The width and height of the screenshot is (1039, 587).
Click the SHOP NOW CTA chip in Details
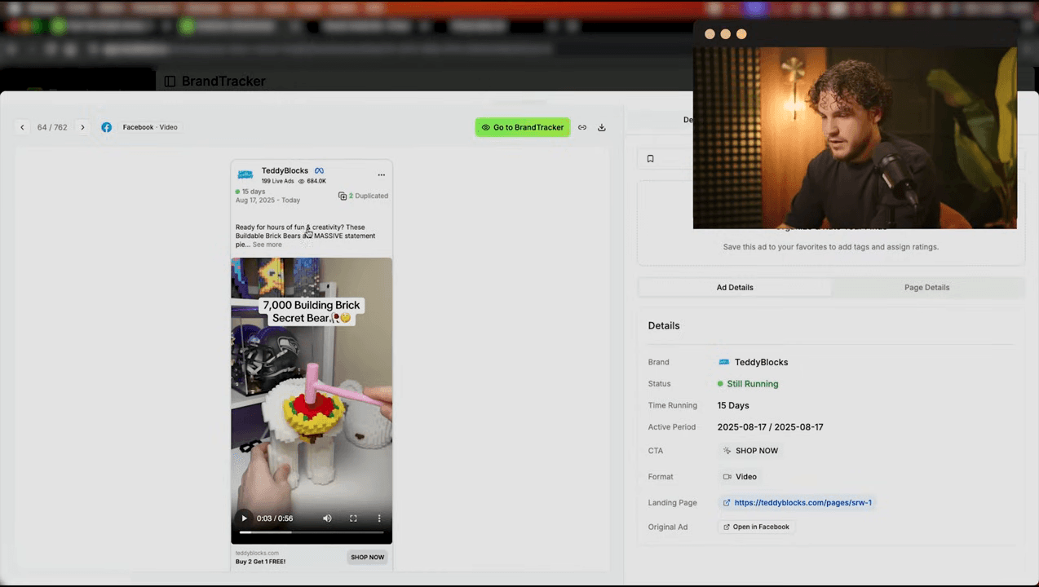click(750, 451)
